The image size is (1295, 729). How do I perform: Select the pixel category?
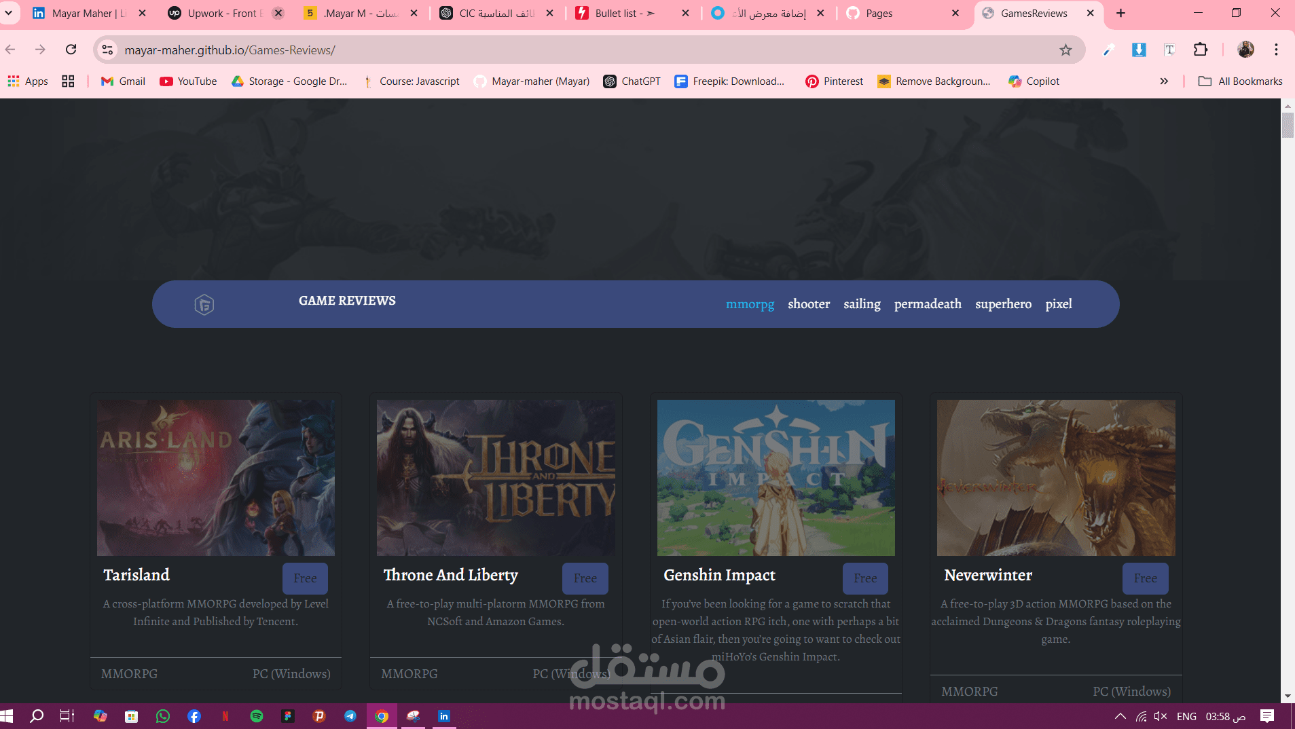coord(1059,304)
